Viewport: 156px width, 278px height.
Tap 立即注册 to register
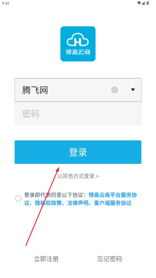point(46,259)
